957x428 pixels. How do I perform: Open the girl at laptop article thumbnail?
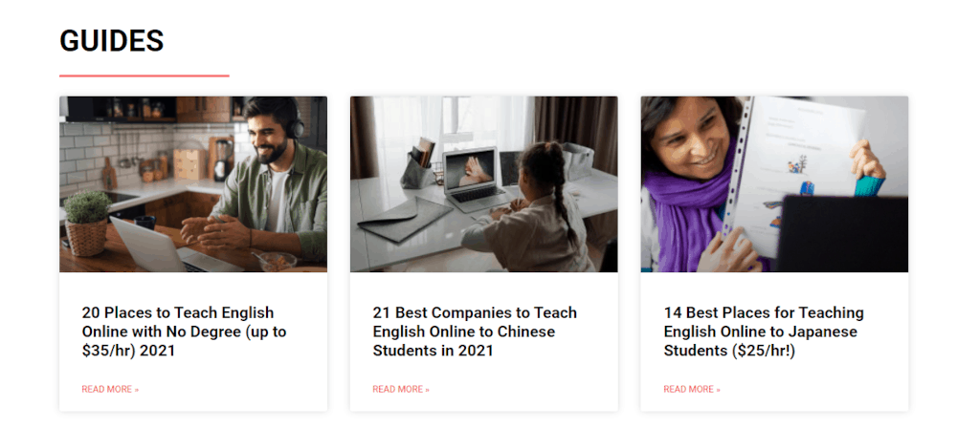(x=484, y=184)
